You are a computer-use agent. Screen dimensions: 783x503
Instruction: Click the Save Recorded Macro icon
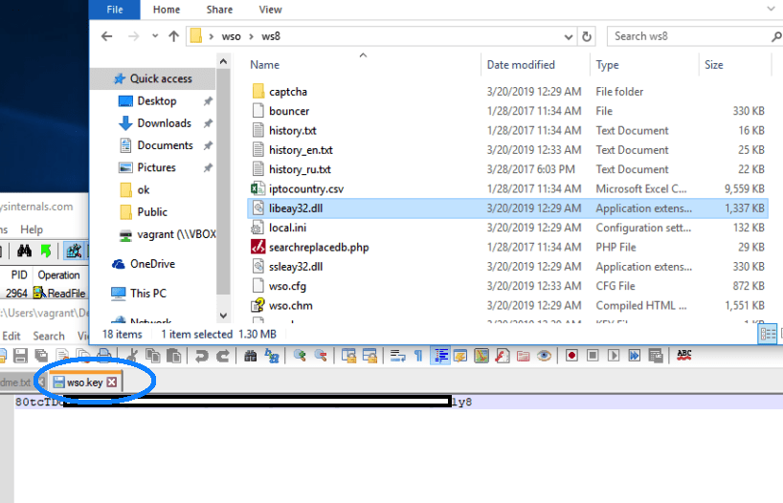[x=656, y=356]
